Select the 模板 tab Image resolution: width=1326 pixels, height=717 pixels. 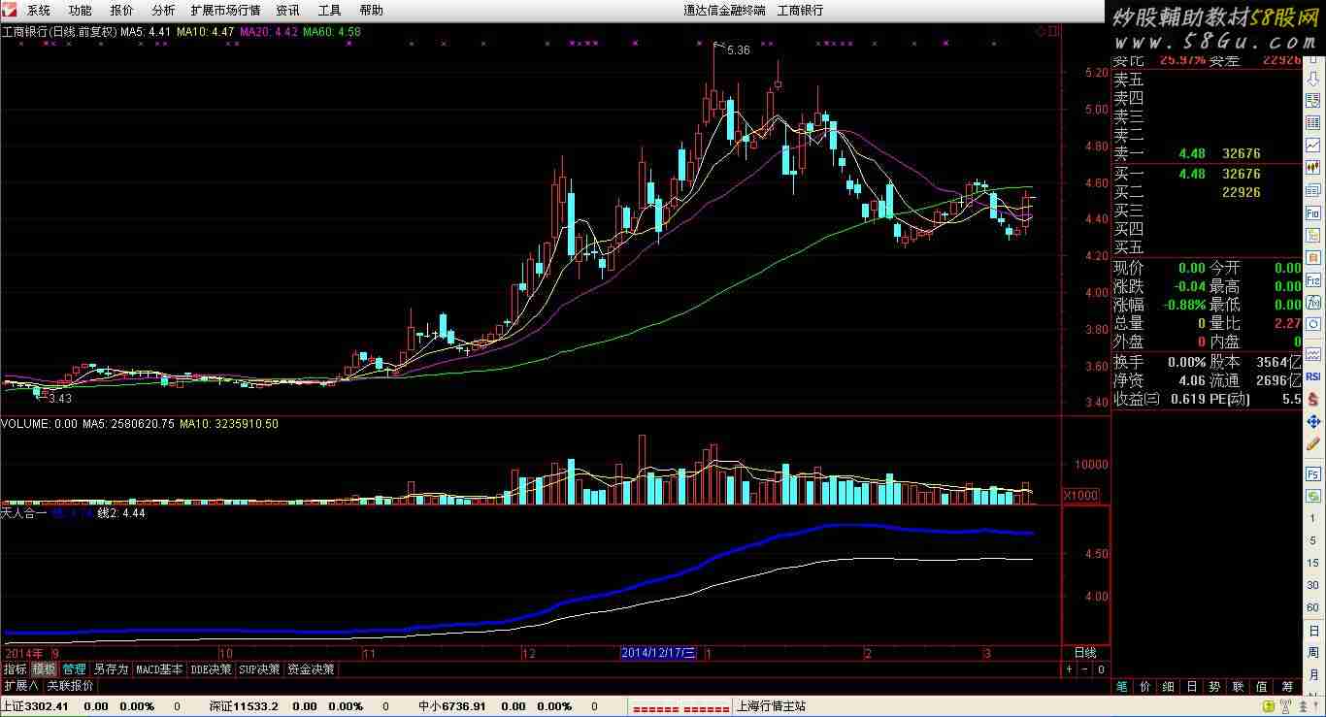pos(44,669)
